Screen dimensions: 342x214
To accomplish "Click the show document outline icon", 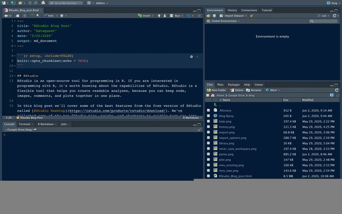I will pos(199,16).
